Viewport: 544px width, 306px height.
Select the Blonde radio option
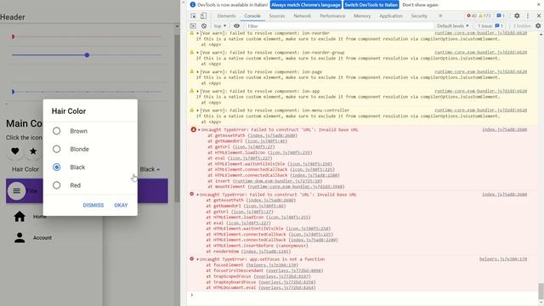[x=57, y=150]
